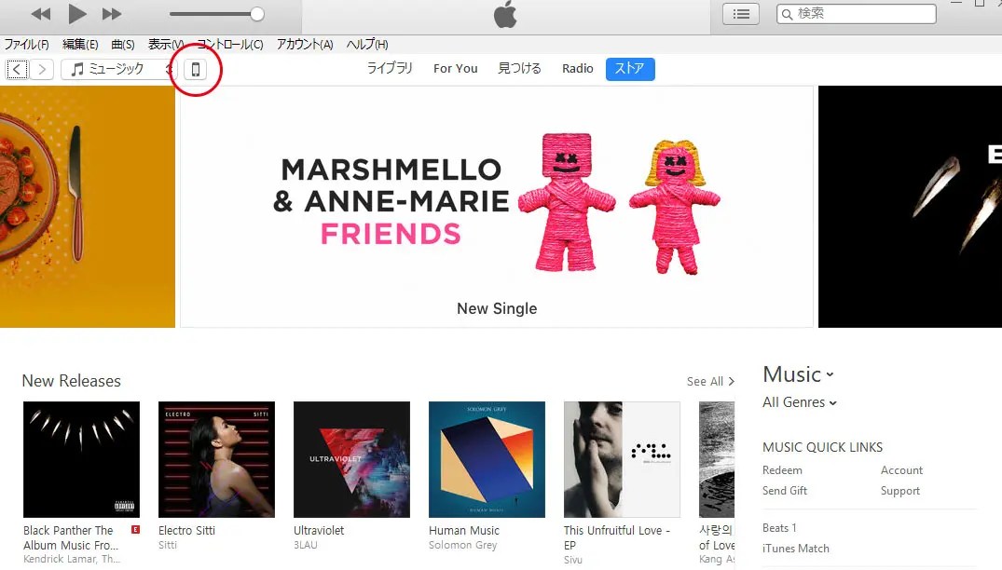Go forward with the right arrow button

coord(42,69)
